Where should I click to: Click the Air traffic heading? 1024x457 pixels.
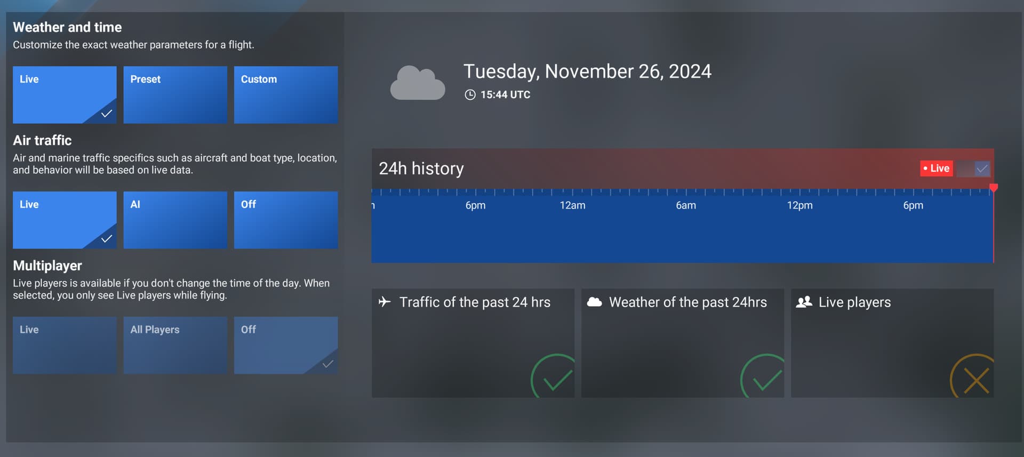click(42, 140)
